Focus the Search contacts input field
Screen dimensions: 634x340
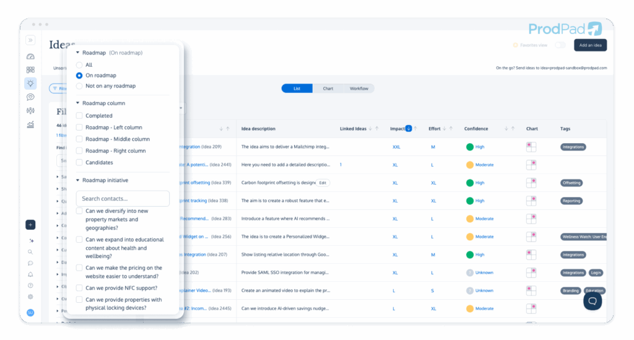[123, 199]
